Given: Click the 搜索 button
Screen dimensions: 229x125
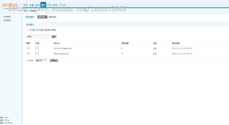Looking at the screenshot, I should [54, 37].
